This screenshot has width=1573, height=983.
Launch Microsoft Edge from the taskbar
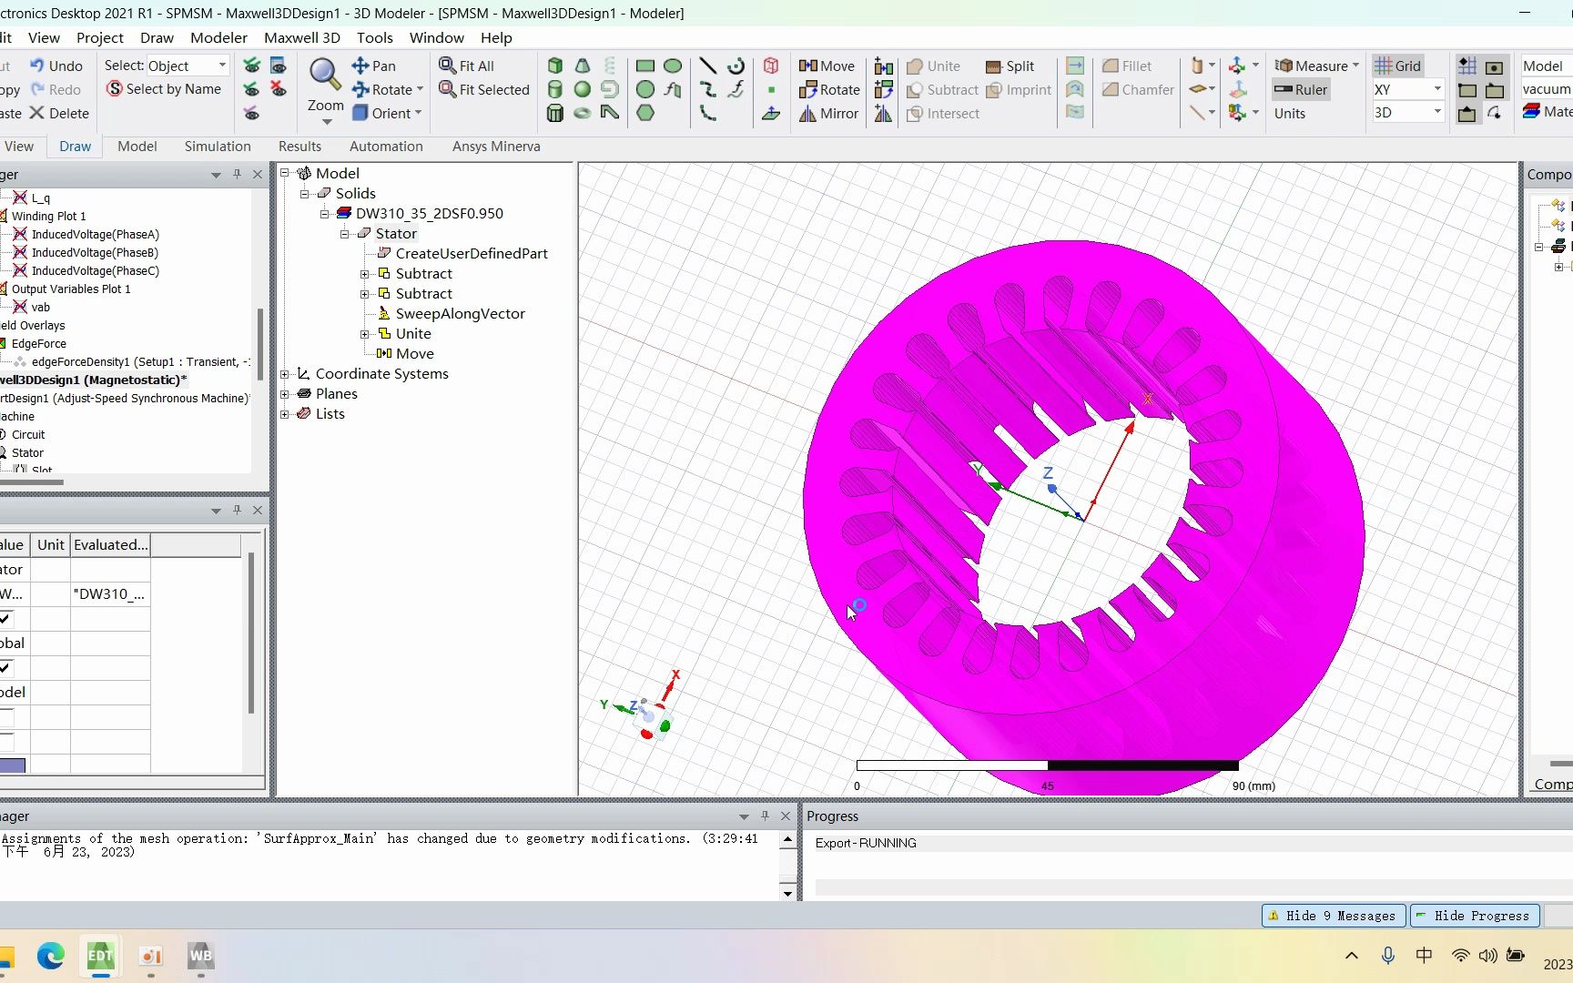point(51,956)
